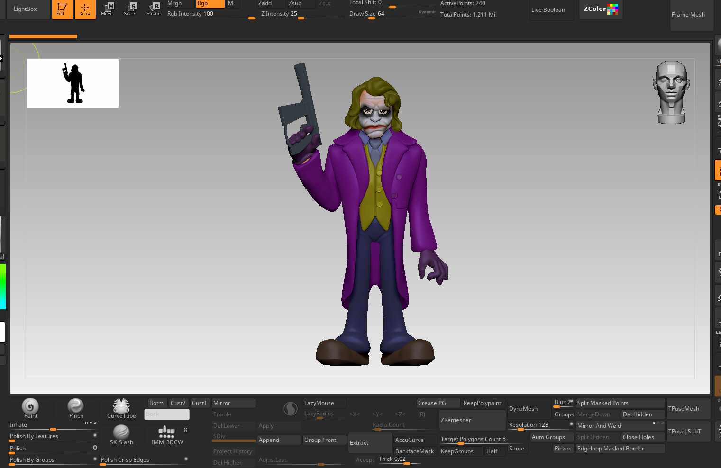Enable the BackfaceMask option

tap(414, 451)
